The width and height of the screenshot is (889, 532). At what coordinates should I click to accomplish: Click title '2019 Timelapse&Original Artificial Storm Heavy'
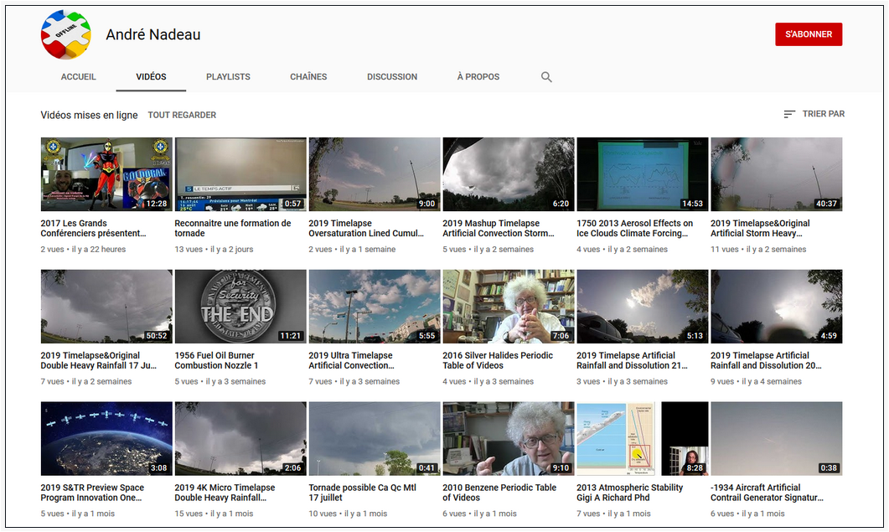[x=760, y=228]
